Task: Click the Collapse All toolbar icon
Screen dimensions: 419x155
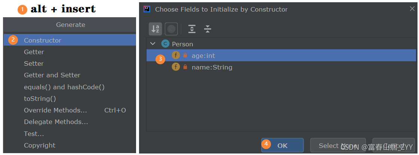Action: pos(207,29)
